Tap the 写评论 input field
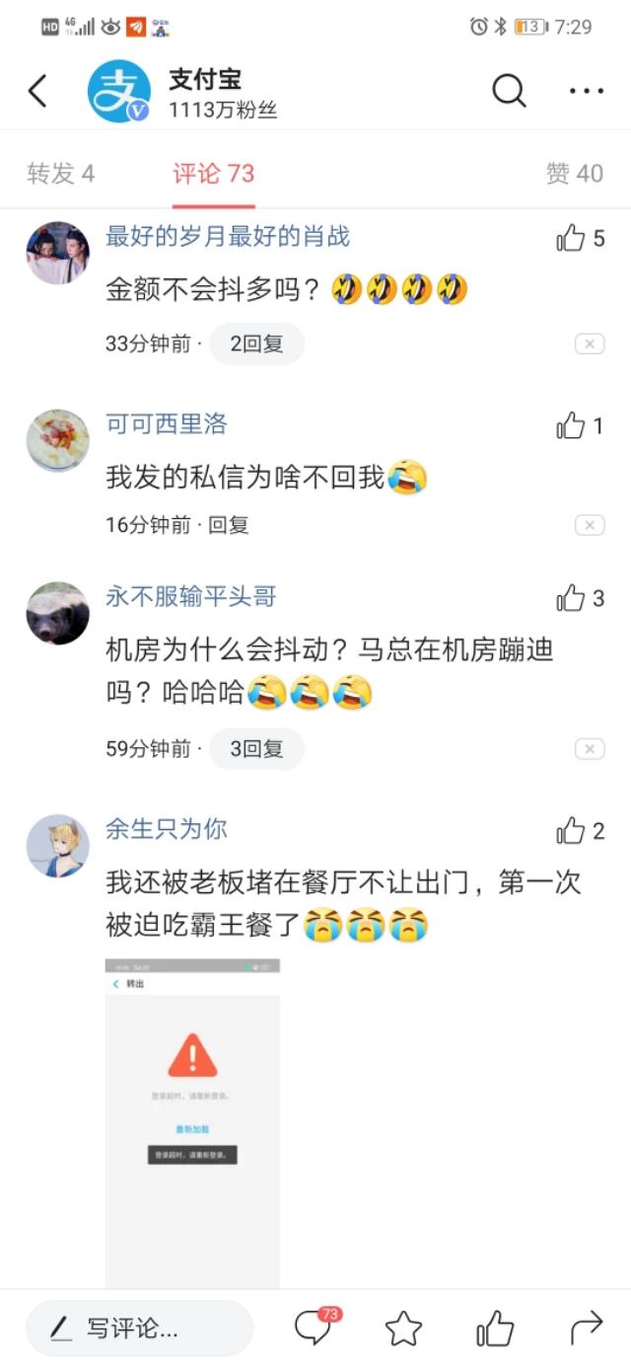631x1368 pixels. pyautogui.click(x=139, y=1329)
